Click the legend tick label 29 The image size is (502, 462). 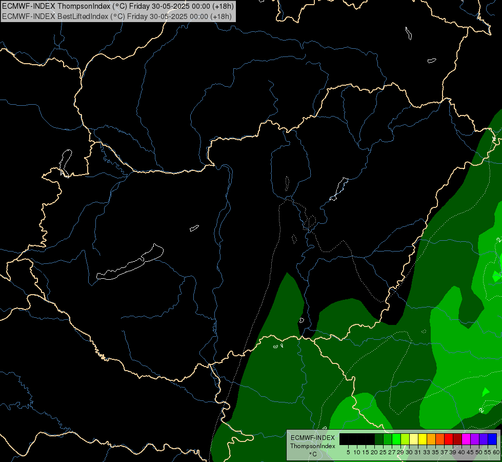(400, 452)
